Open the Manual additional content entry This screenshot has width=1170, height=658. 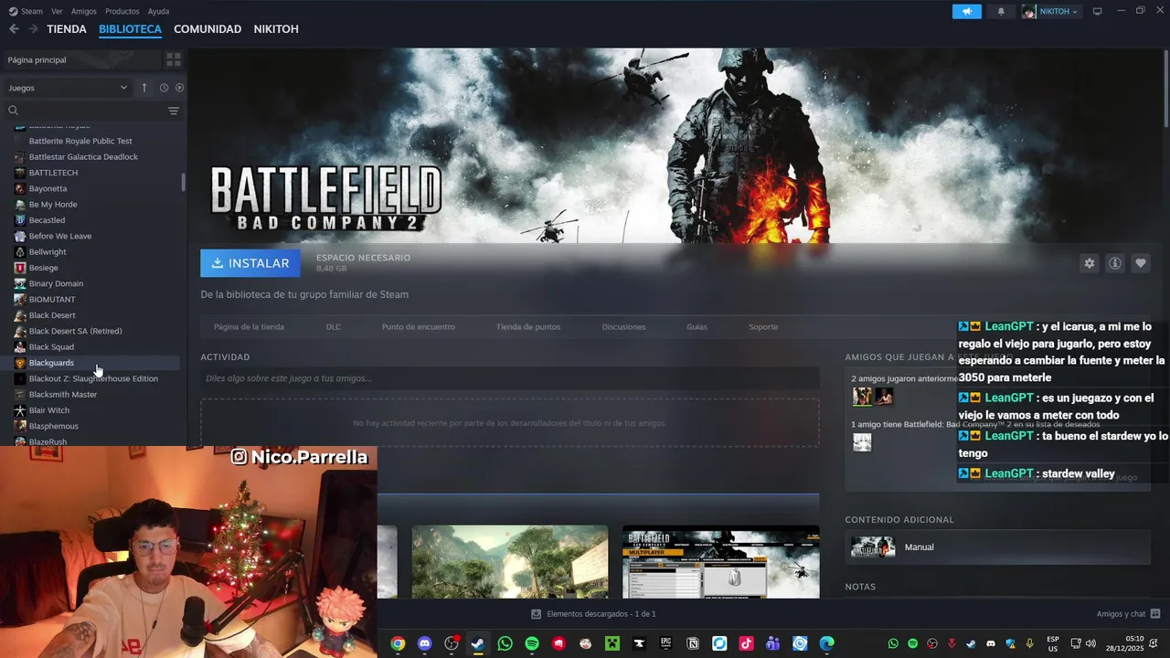click(997, 547)
